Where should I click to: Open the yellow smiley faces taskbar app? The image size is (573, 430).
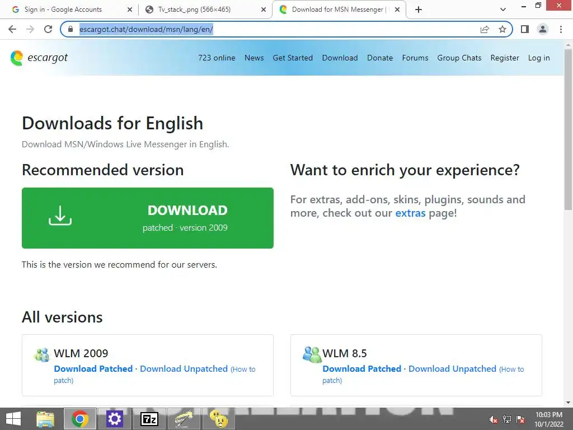tap(219, 419)
